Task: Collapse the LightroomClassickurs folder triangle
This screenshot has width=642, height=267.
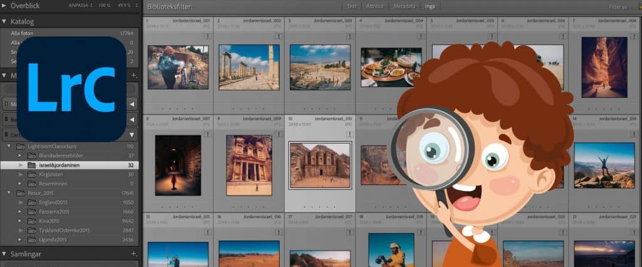Action: (x=9, y=146)
